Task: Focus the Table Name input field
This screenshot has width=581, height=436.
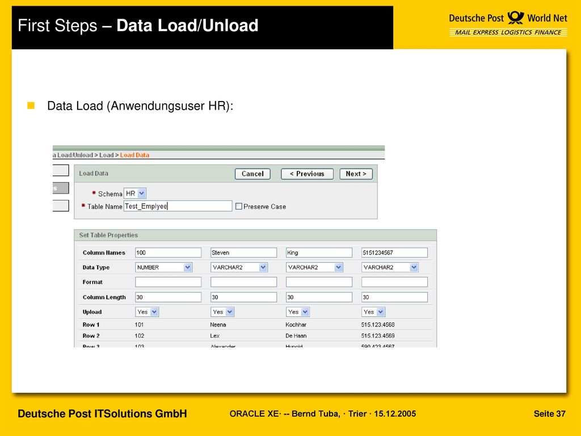Action: 178,206
